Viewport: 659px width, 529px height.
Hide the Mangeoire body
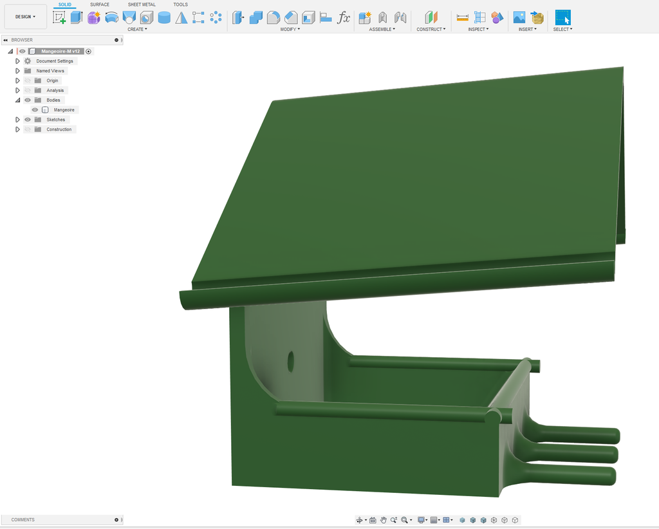35,110
